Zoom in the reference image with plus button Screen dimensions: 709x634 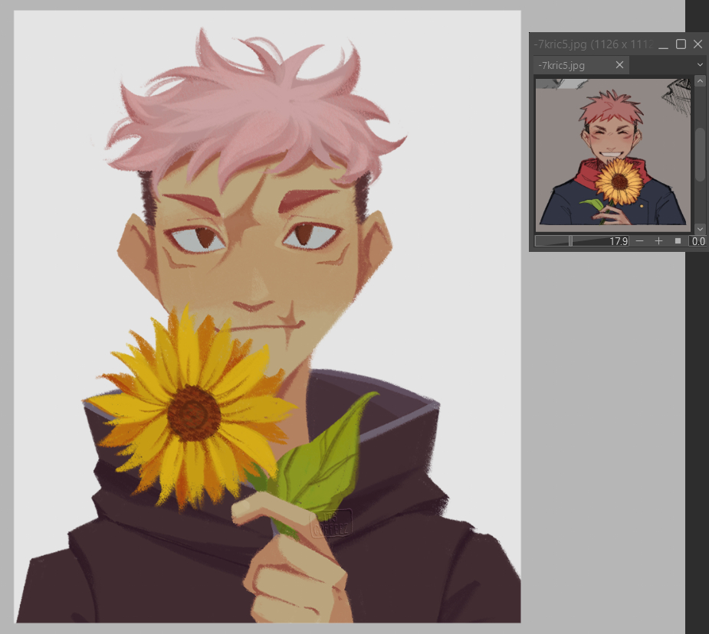[658, 241]
